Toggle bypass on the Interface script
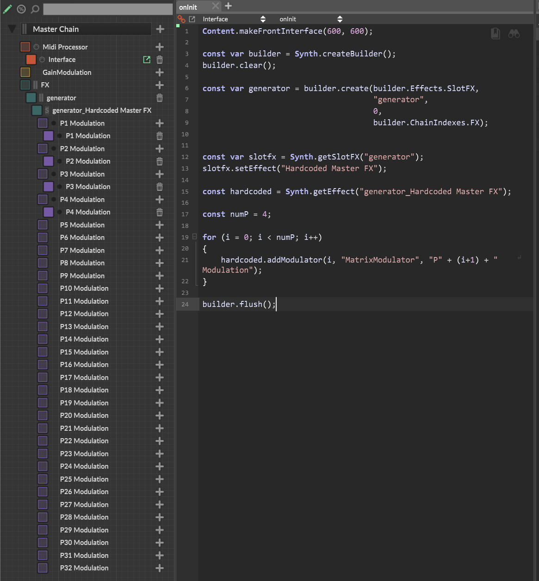Image resolution: width=539 pixels, height=581 pixels. click(42, 59)
